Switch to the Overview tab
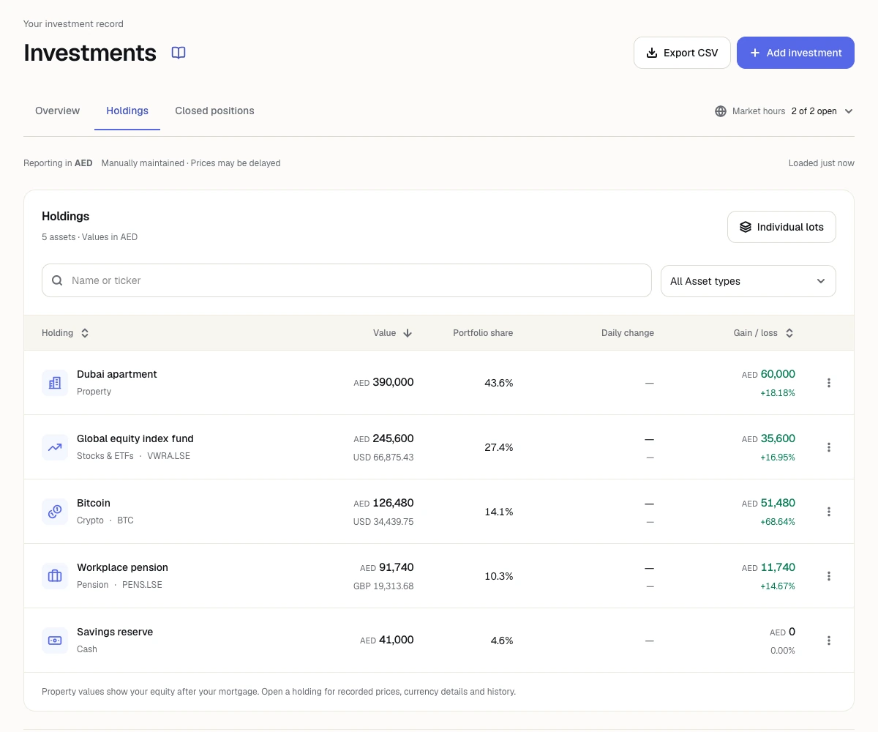The height and width of the screenshot is (732, 878). (x=57, y=111)
